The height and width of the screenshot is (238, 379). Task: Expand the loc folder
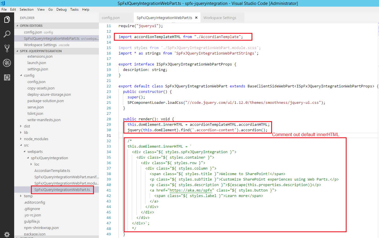(37, 164)
